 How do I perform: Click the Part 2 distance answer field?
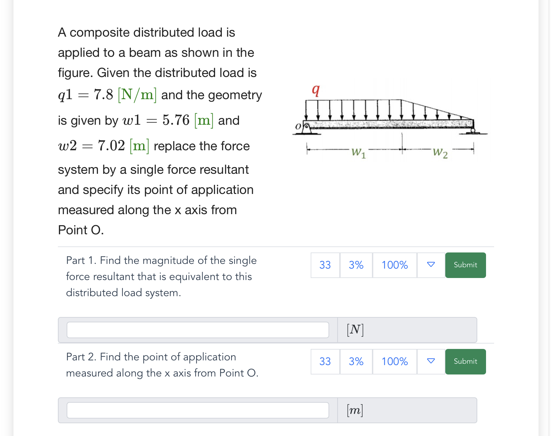coord(198,410)
